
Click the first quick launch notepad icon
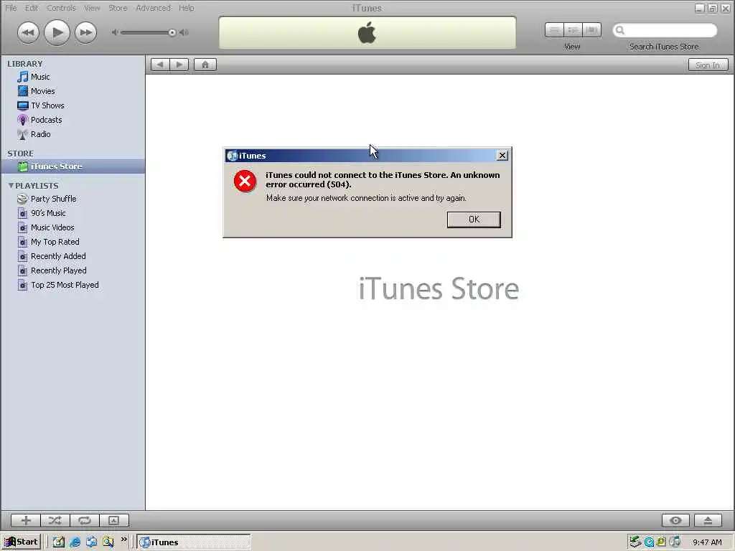(x=59, y=542)
